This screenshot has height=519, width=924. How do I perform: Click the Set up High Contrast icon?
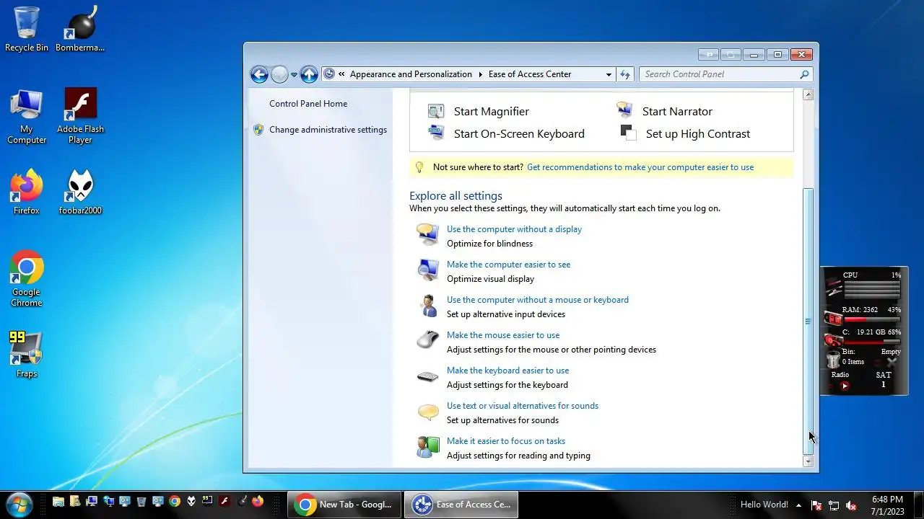[x=627, y=133]
